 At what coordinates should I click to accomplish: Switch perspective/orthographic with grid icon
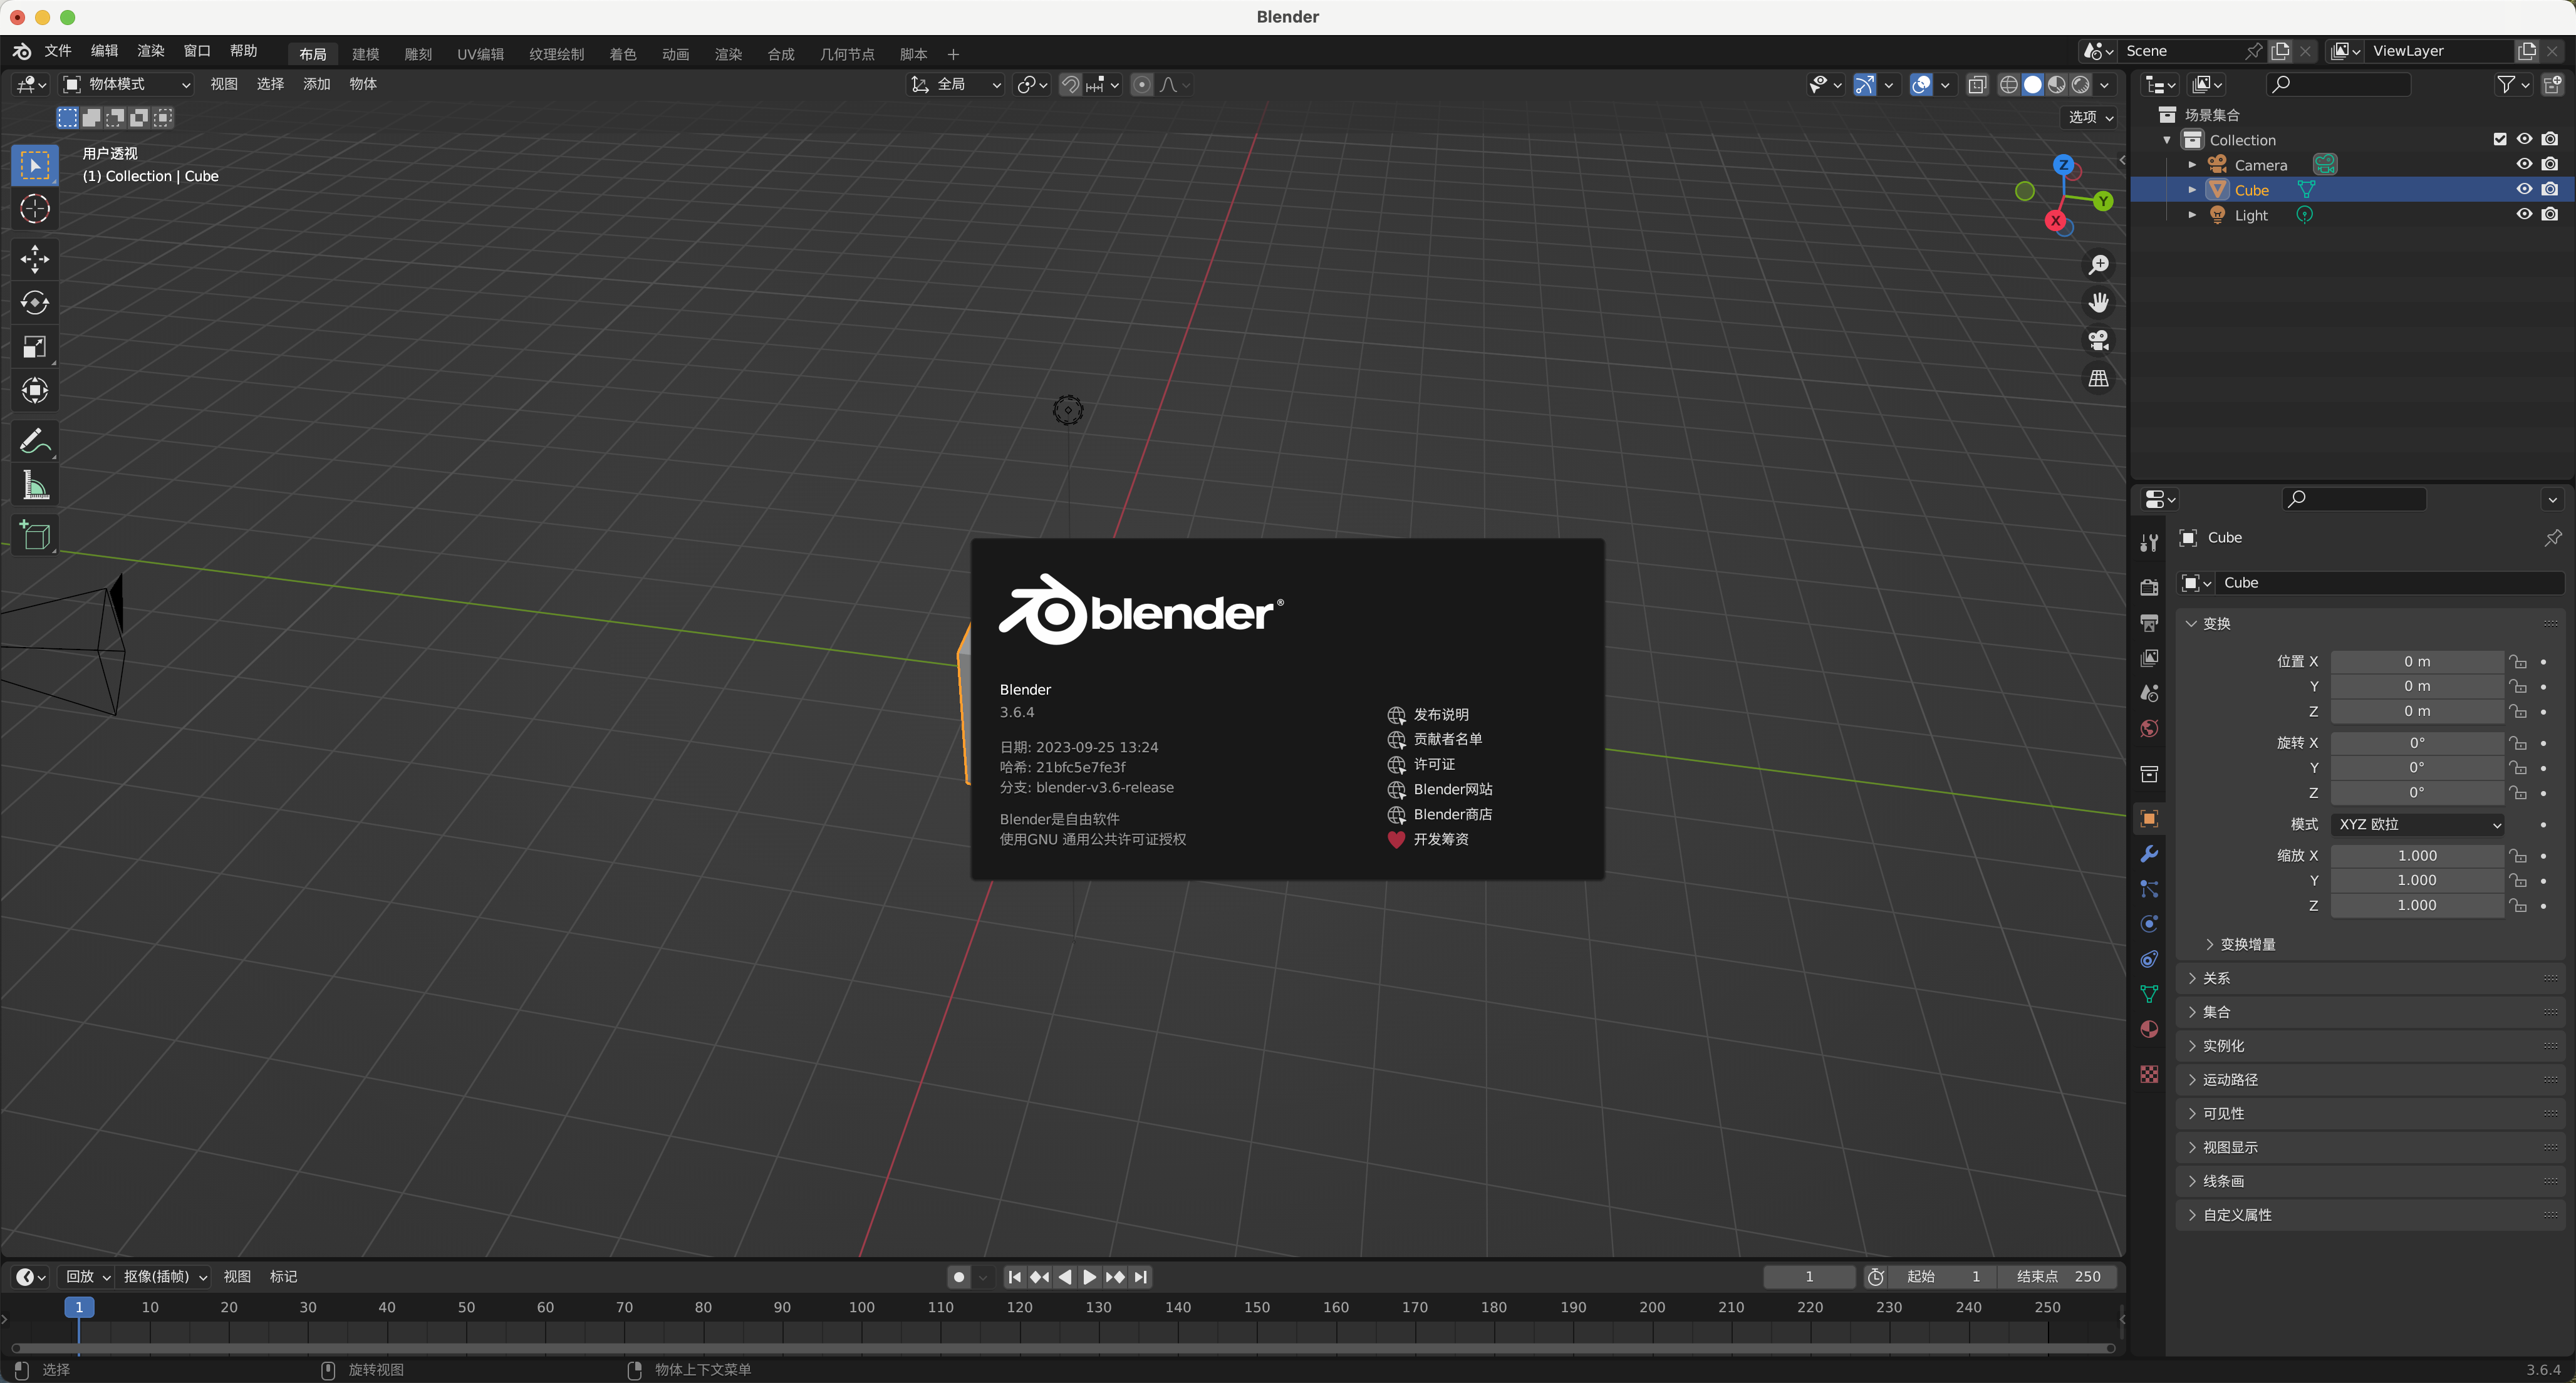2098,379
